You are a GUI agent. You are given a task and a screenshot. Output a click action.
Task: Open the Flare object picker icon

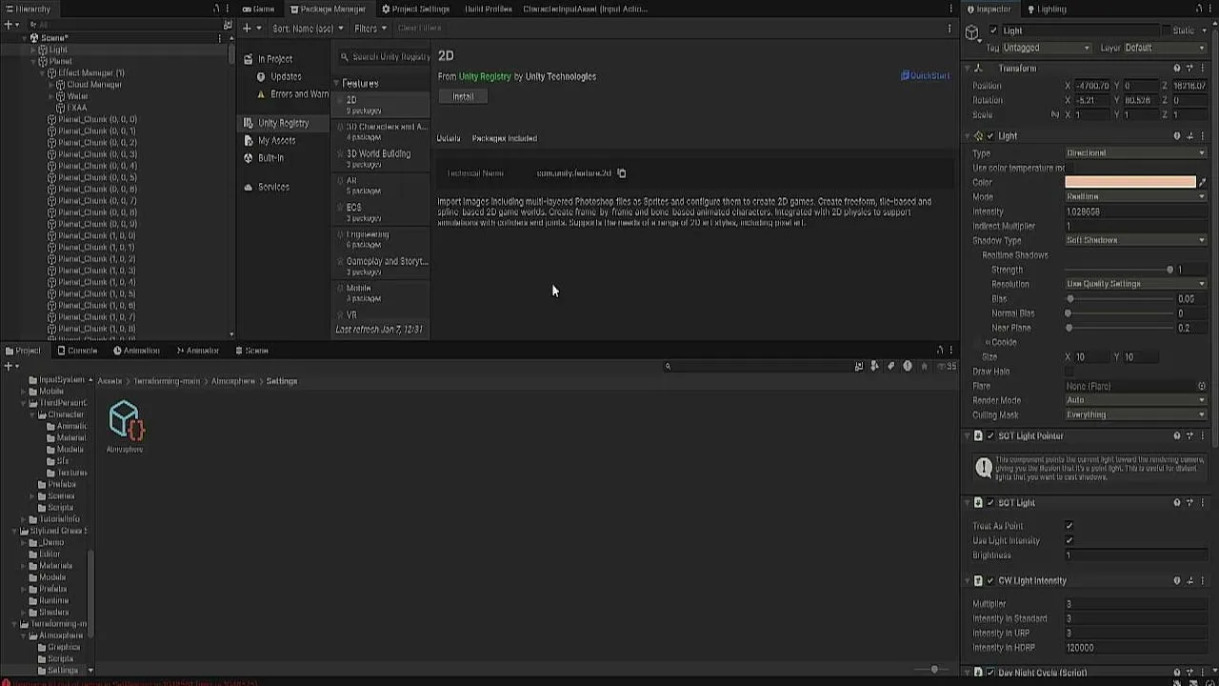(1202, 386)
